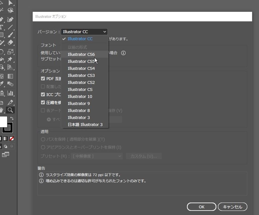Swap fill and stroke colors arrow

[12, 118]
